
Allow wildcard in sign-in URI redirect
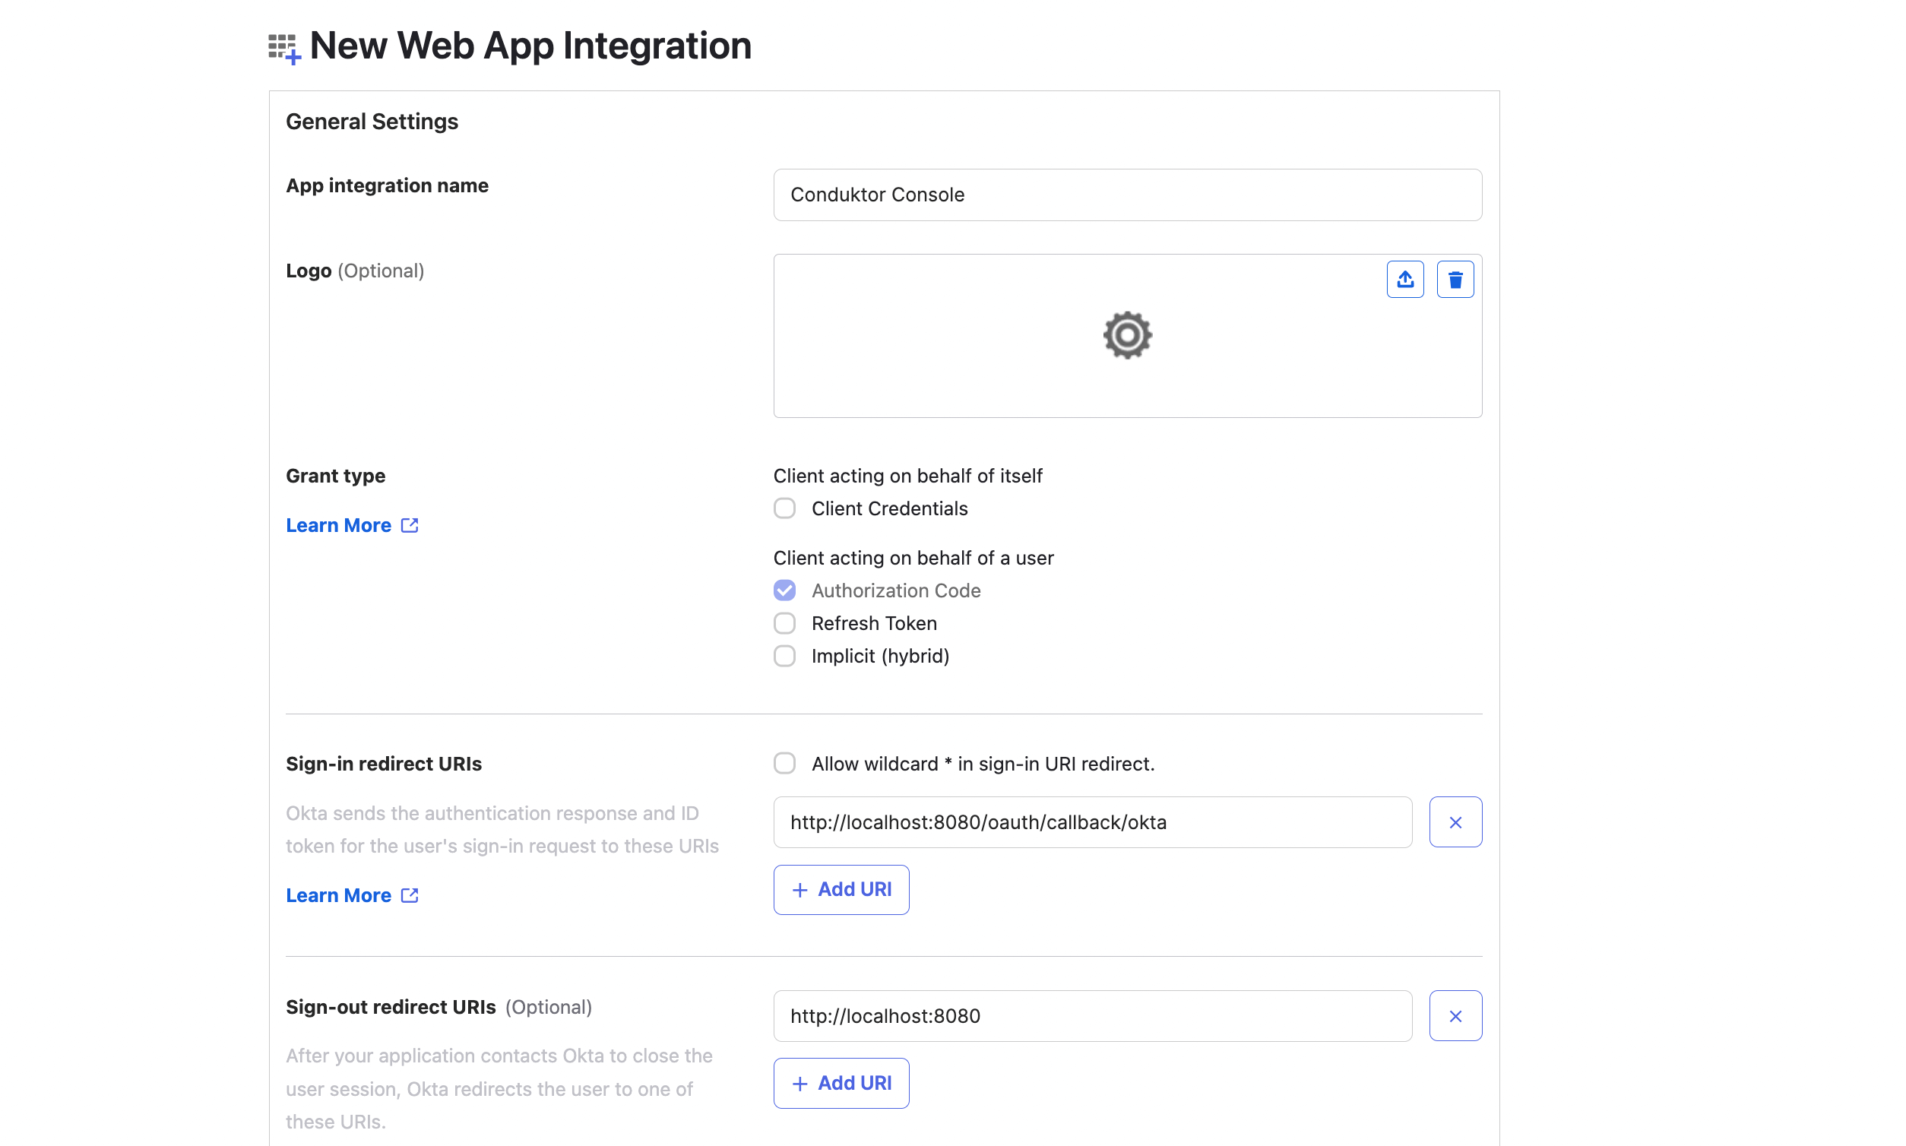784,764
